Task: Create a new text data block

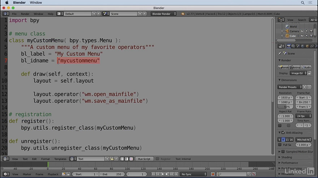Action: point(107,159)
